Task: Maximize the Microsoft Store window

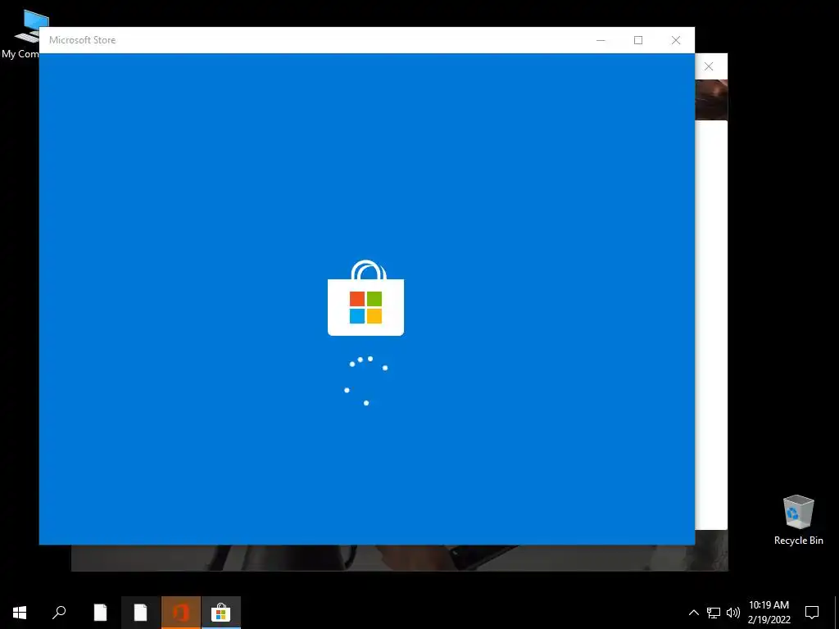Action: tap(638, 40)
